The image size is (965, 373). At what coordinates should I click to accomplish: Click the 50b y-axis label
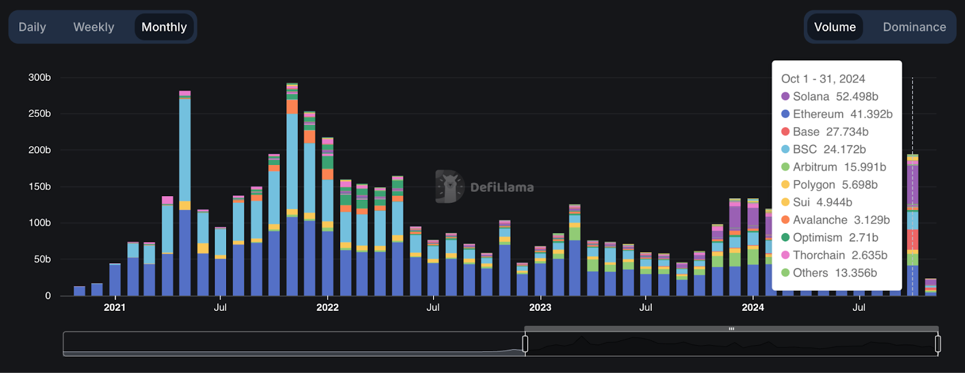[42, 259]
